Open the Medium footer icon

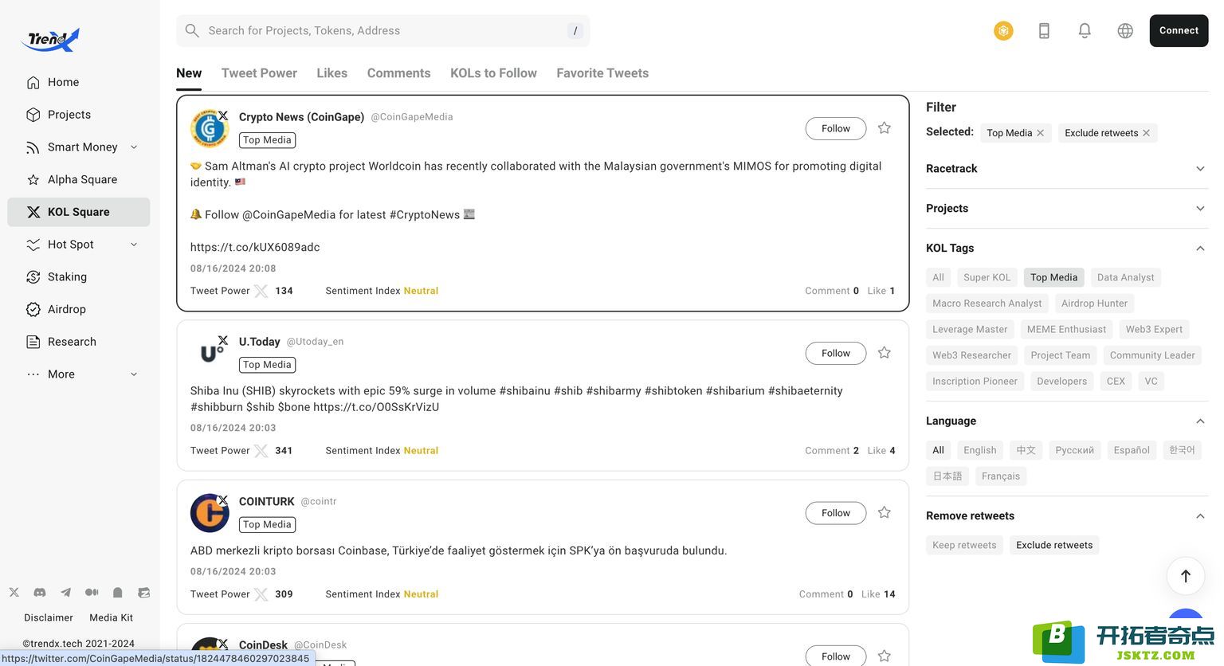click(x=92, y=593)
